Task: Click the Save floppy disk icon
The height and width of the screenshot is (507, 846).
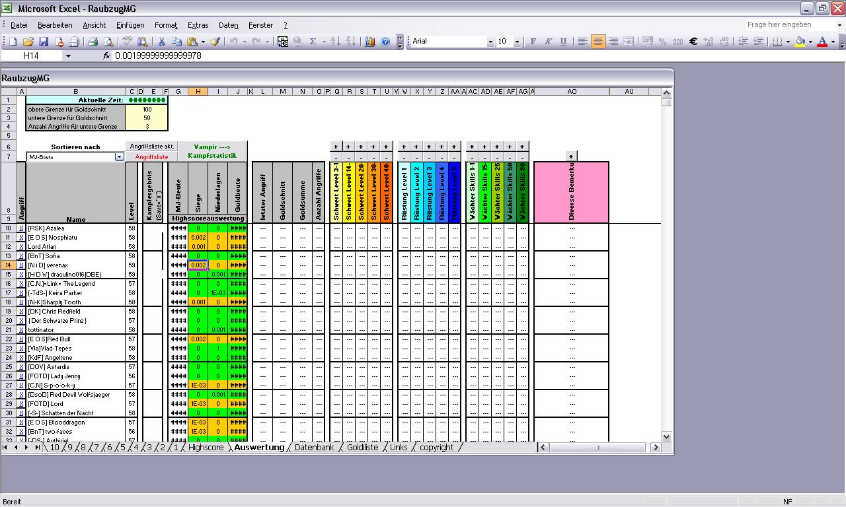Action: pos(44,42)
